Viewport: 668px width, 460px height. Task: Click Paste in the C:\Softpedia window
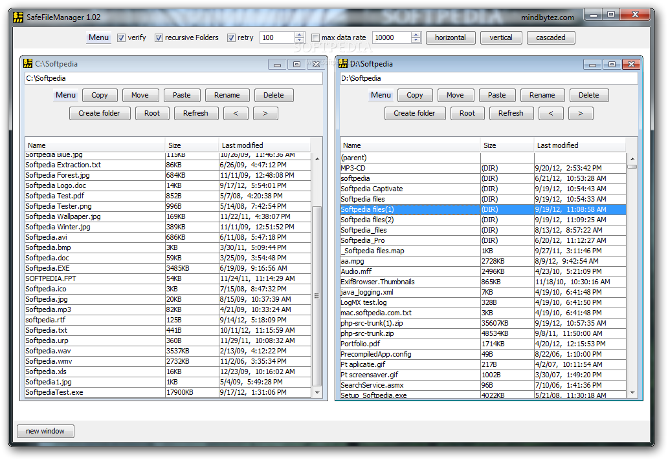pyautogui.click(x=182, y=95)
